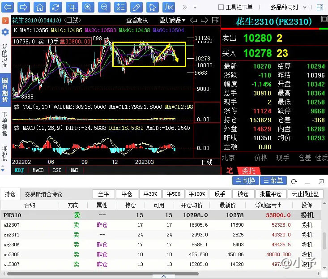The image size is (328, 279).
Task: Click the 平仓 button
Action: click(x=127, y=194)
